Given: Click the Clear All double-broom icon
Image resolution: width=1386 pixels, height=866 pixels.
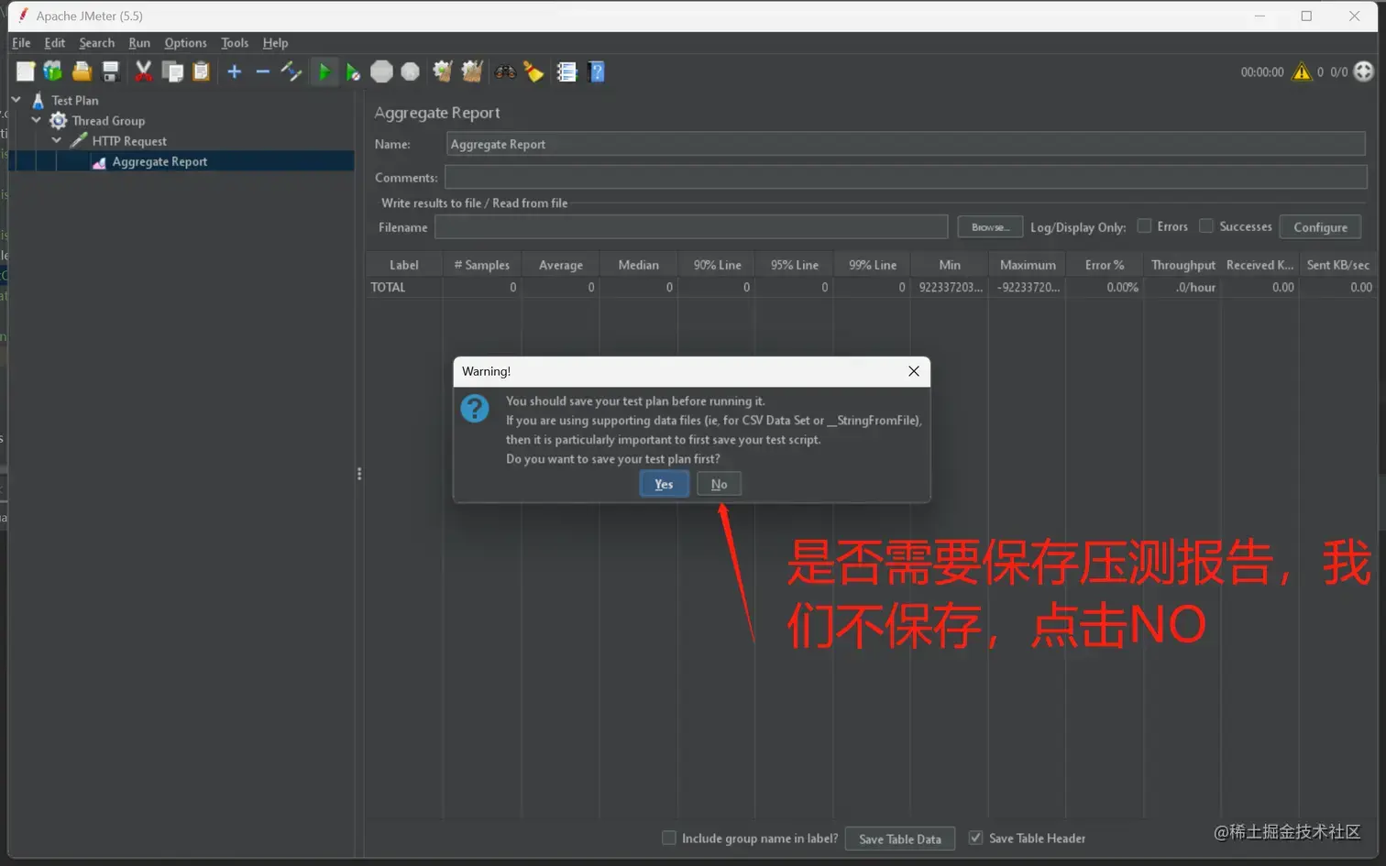Looking at the screenshot, I should coord(472,71).
